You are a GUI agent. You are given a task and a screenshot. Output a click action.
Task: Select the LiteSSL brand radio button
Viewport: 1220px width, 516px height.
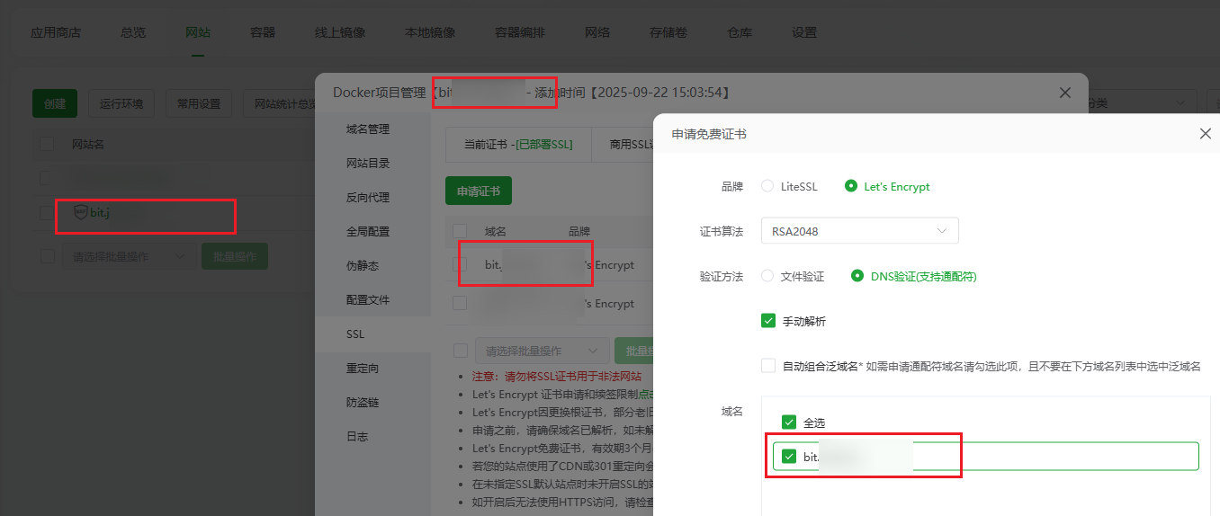(767, 186)
